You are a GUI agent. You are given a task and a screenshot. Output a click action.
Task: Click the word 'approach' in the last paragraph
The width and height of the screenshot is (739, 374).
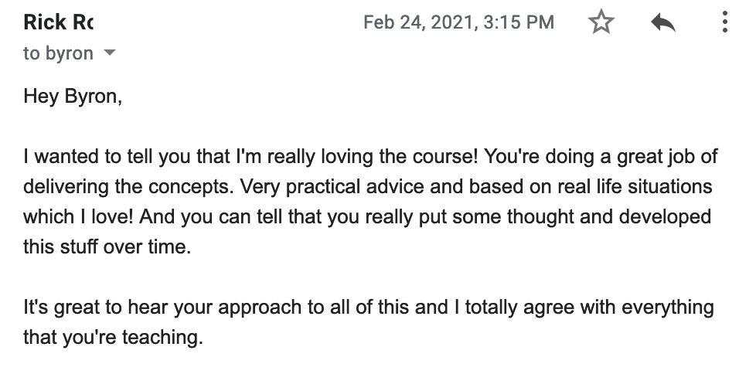coord(261,308)
